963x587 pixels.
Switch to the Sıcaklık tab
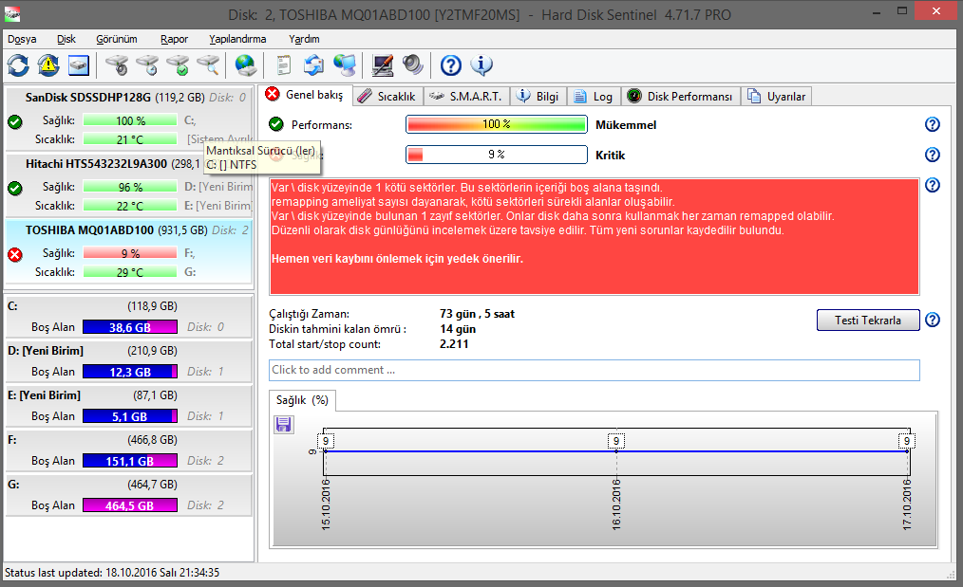tap(388, 97)
